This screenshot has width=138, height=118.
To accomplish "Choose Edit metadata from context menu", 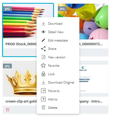I will coord(58,40).
